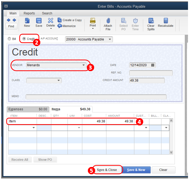Click the Save toolbar icon
This screenshot has width=190, height=180.
[x=39, y=21]
